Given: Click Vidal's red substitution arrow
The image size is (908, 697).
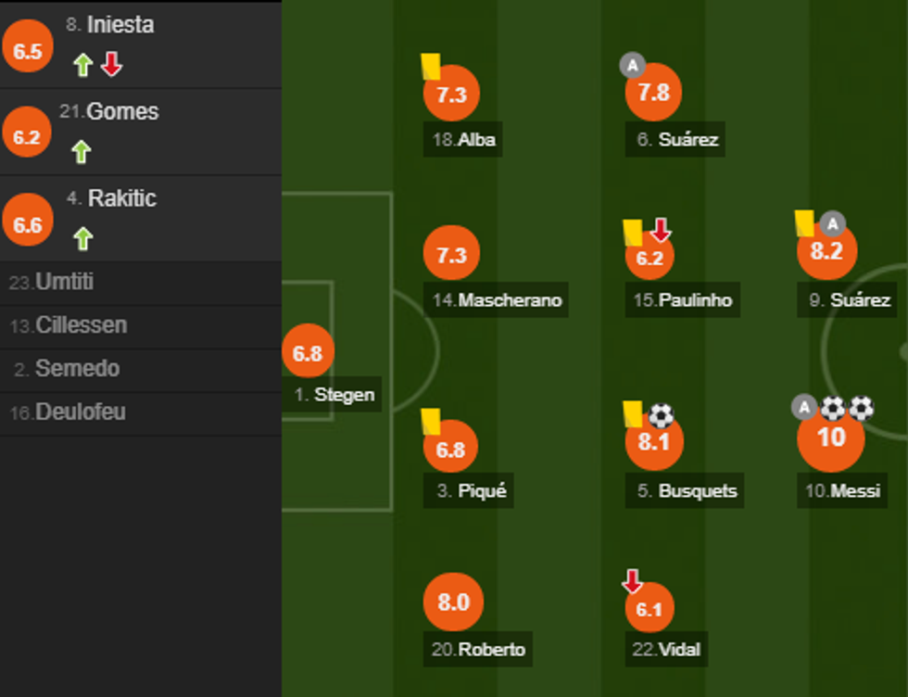Looking at the screenshot, I should point(632,582).
